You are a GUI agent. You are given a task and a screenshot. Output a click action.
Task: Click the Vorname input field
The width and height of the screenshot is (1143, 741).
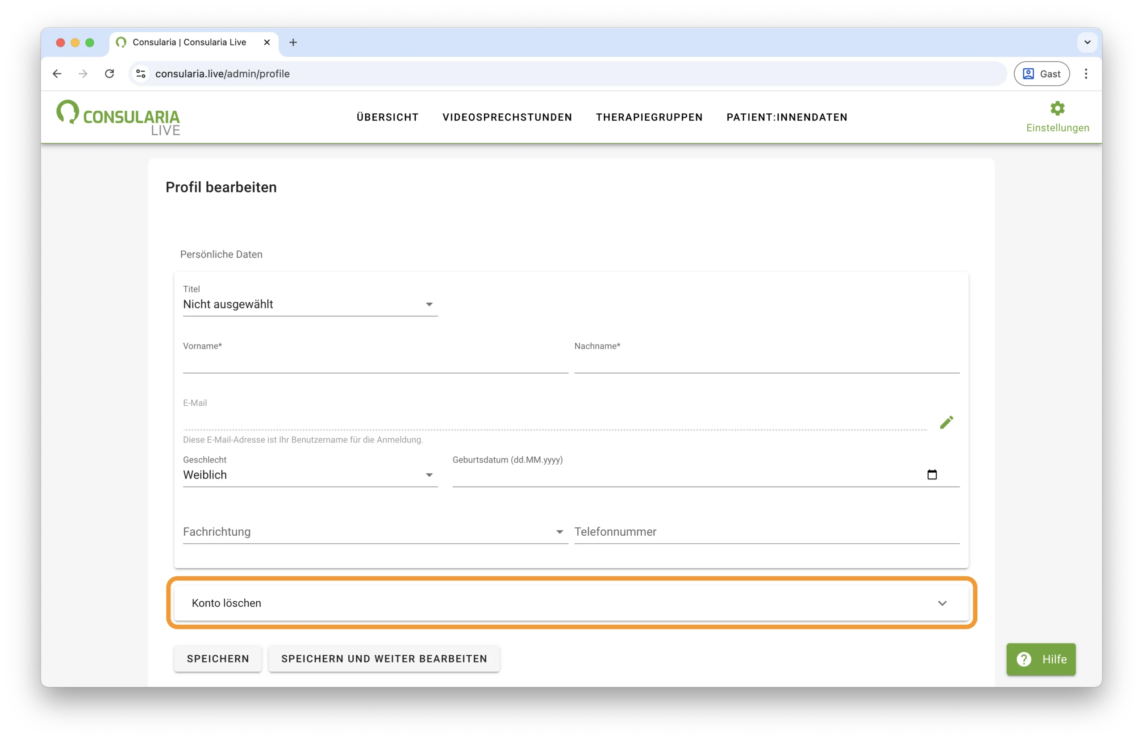point(375,363)
